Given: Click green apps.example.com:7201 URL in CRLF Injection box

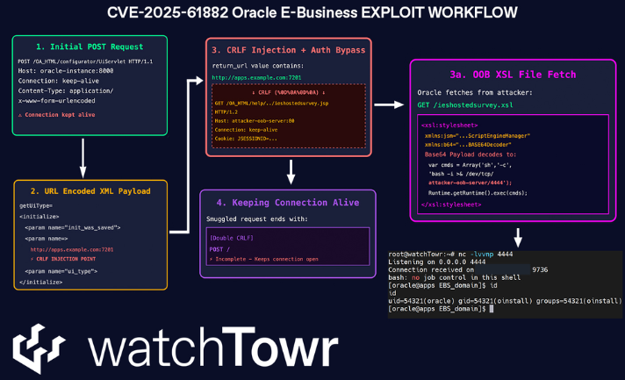Looking at the screenshot, I should pyautogui.click(x=256, y=78).
